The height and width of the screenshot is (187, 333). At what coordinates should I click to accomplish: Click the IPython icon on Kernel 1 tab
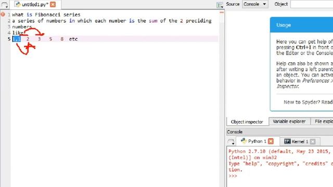(x=287, y=141)
